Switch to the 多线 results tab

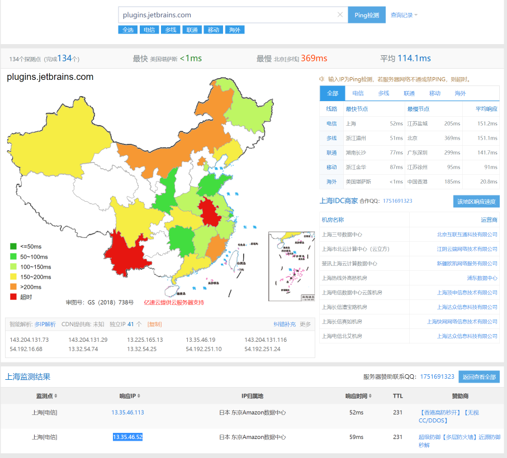(383, 93)
